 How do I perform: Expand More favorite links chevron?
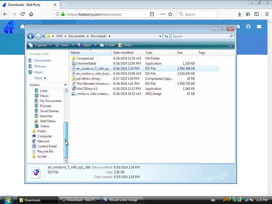tap(45, 78)
